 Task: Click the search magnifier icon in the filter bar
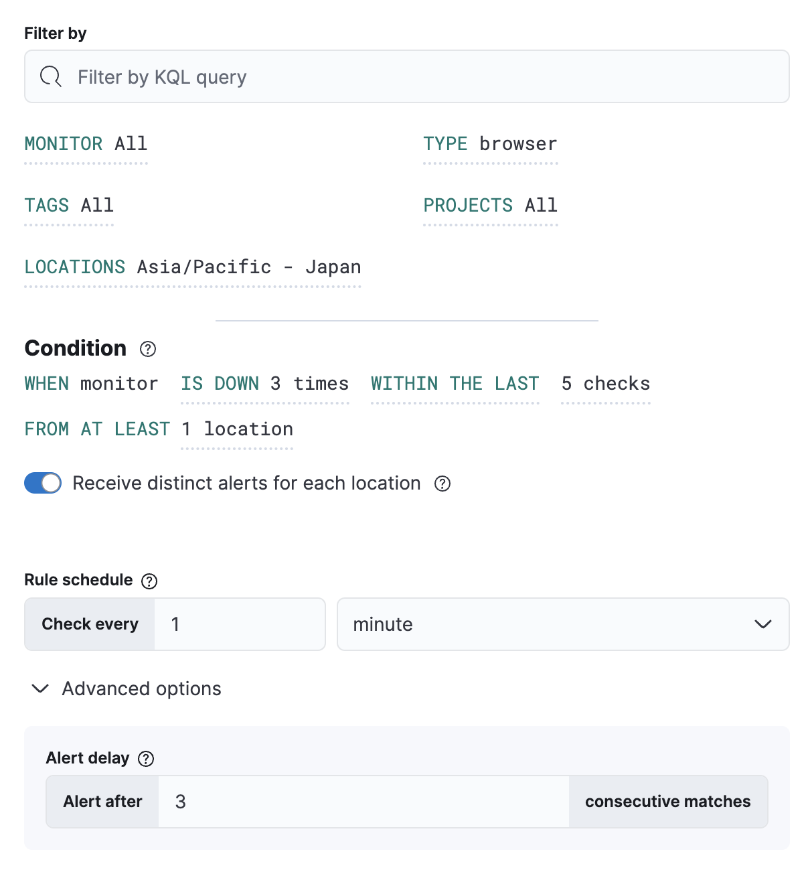coord(50,76)
